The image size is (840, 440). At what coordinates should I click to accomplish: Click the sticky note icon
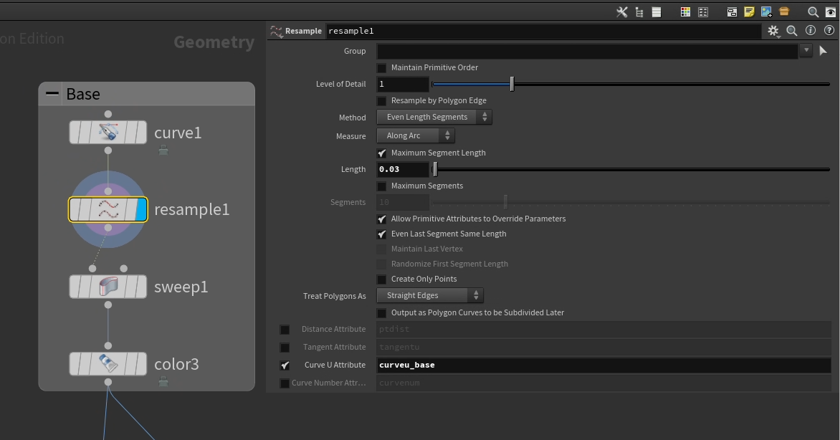click(x=749, y=12)
